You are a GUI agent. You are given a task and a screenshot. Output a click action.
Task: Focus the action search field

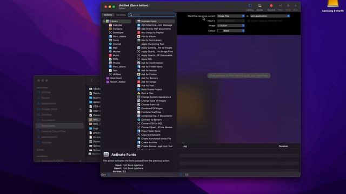(x=152, y=15)
